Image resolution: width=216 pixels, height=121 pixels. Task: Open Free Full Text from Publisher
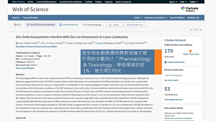(x=41, y=25)
